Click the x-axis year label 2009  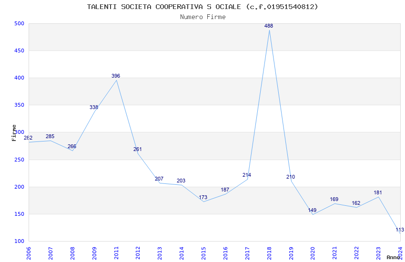94,253
